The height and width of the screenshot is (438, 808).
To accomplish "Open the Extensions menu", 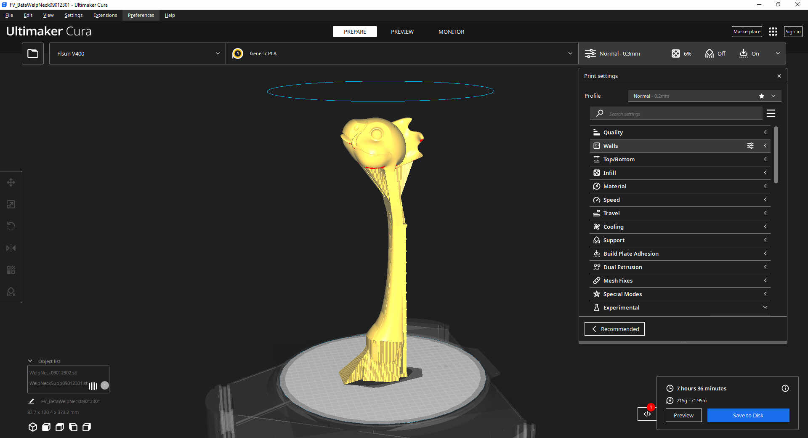I will (x=105, y=15).
